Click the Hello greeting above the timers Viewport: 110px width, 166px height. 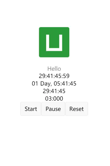(54, 69)
